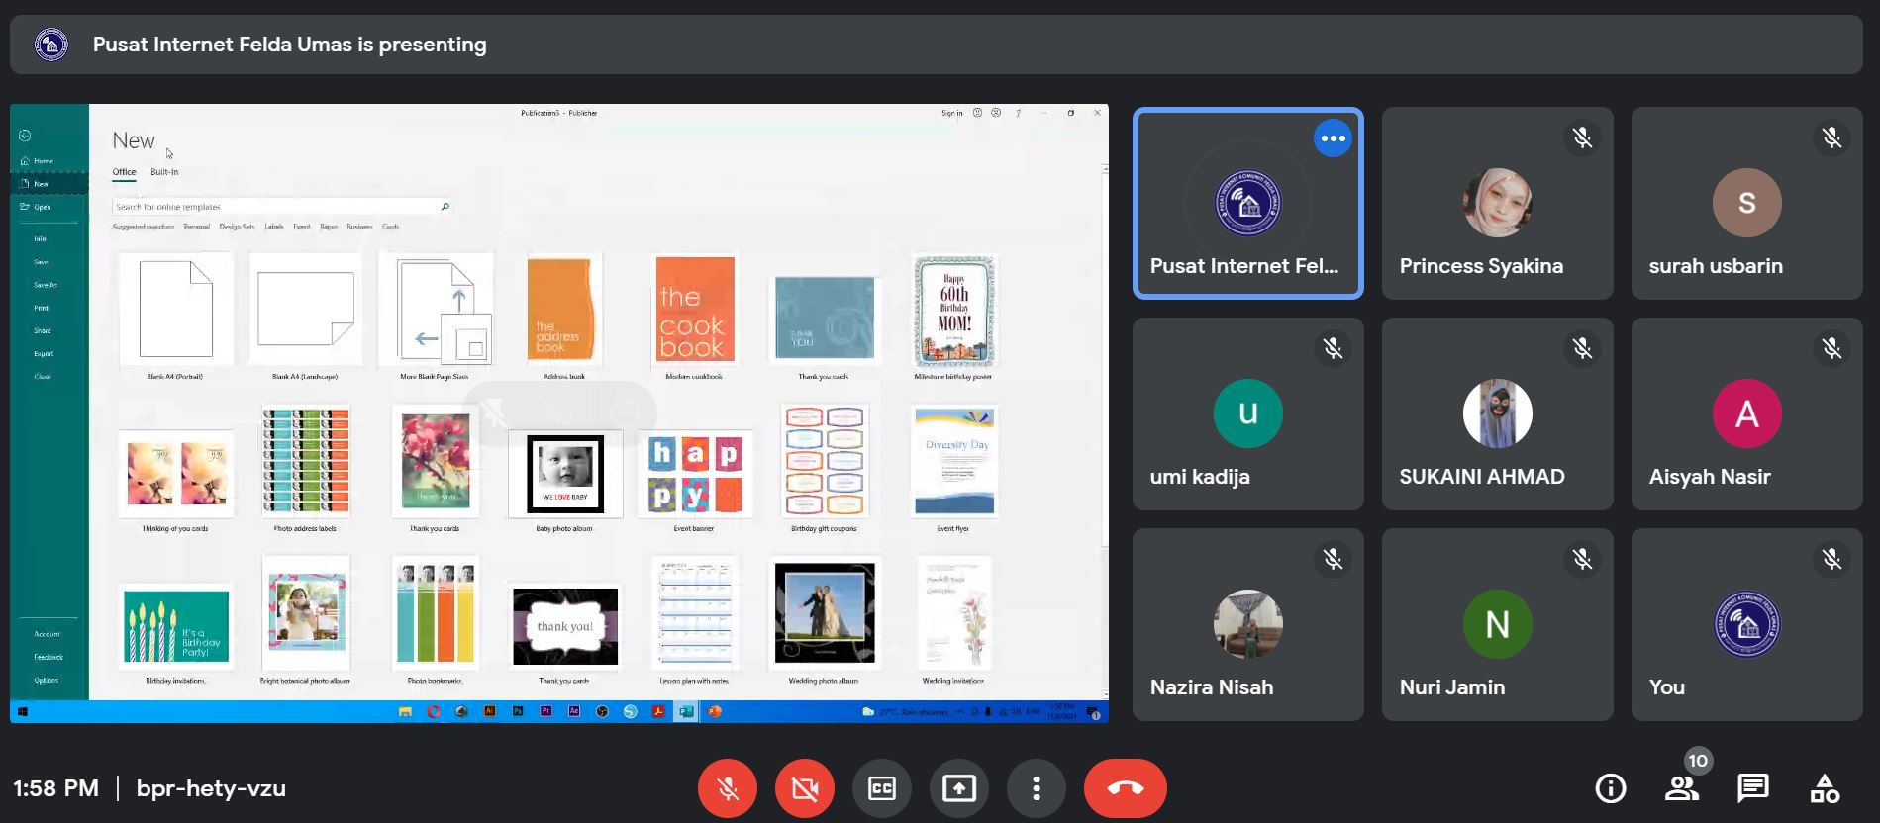
Task: Click the Windows Start button in shared screen
Action: (x=23, y=711)
